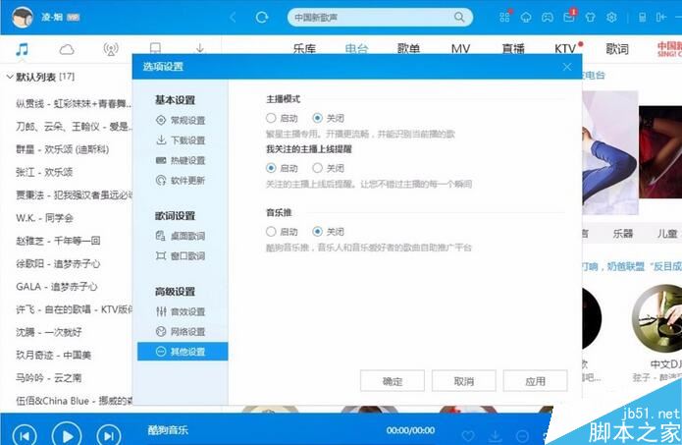This screenshot has height=445, width=682.
Task: Select song GALA - 追梦赤子心
Action: point(57,287)
